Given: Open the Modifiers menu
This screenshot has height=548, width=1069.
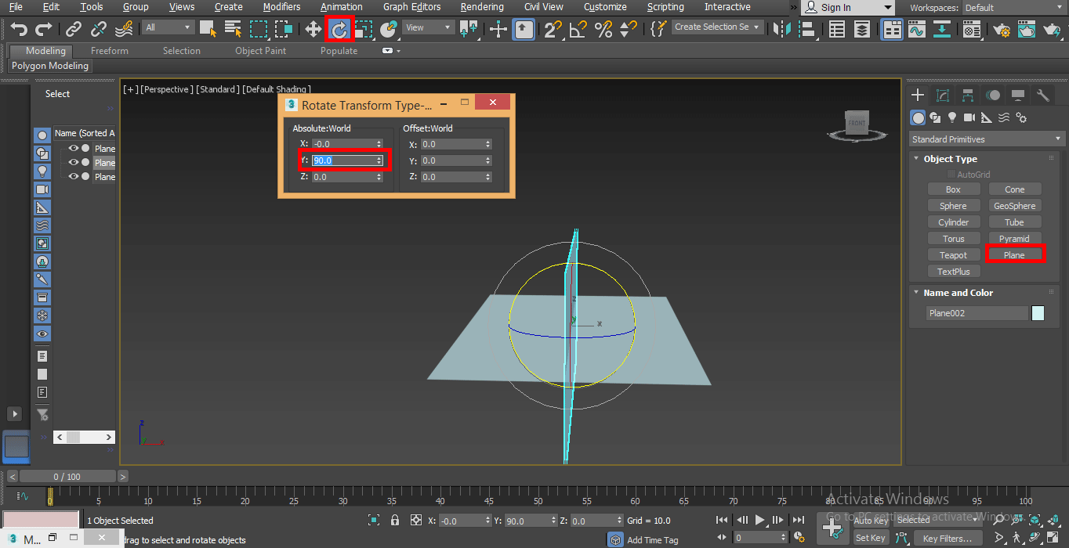Looking at the screenshot, I should pyautogui.click(x=281, y=7).
